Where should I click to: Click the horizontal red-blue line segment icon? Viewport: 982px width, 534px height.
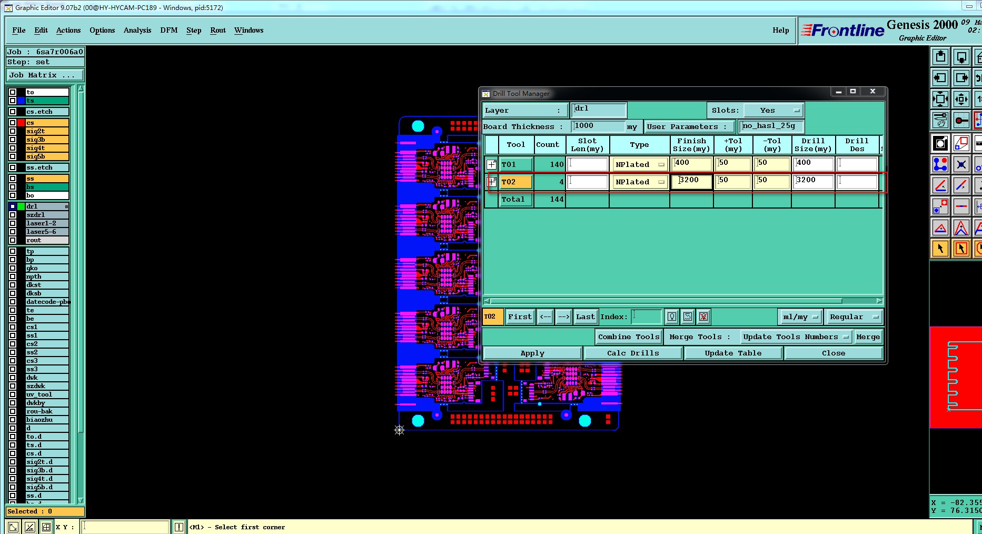(x=961, y=206)
